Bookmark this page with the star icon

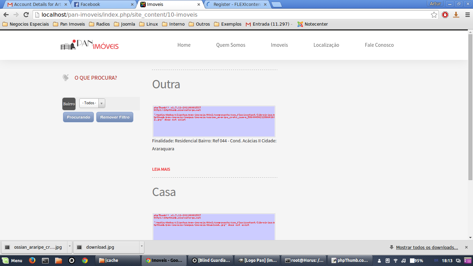[434, 15]
